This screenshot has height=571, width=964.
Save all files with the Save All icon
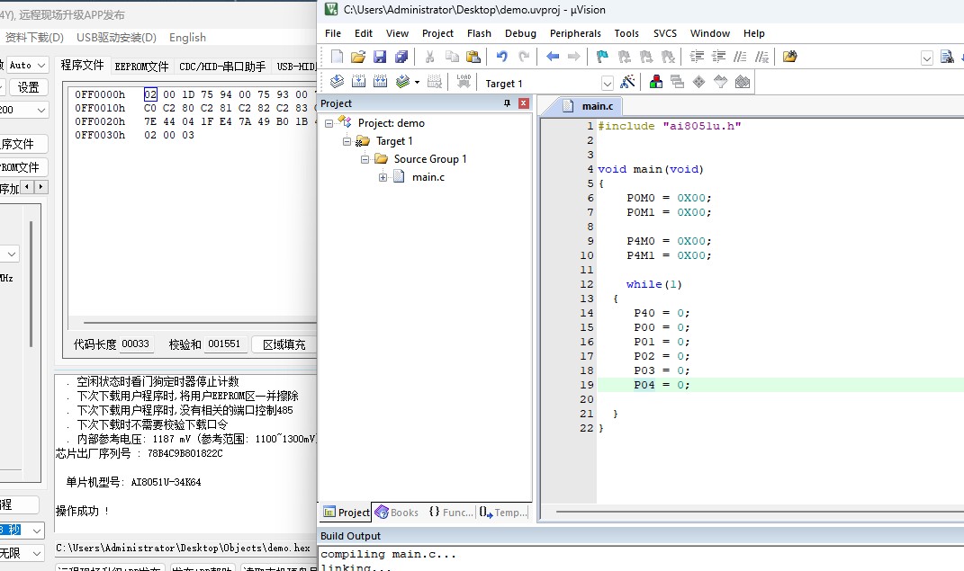401,58
